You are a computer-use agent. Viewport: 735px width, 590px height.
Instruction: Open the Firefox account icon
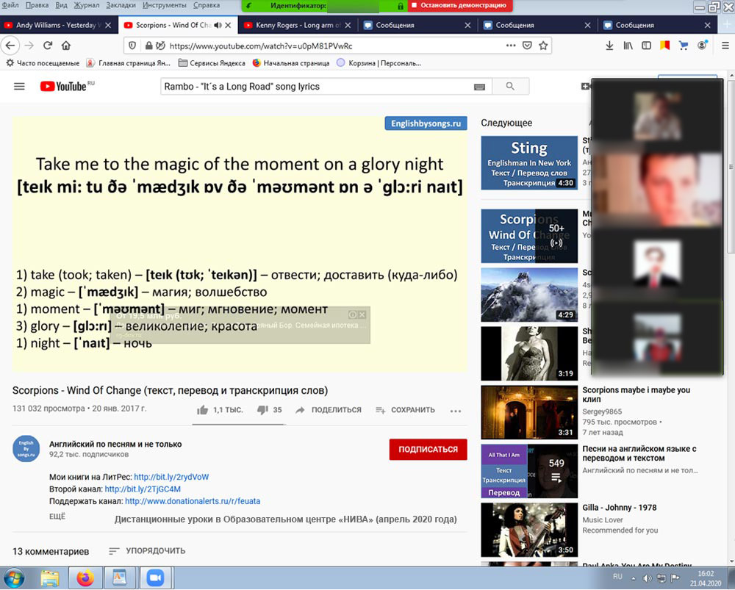point(702,45)
